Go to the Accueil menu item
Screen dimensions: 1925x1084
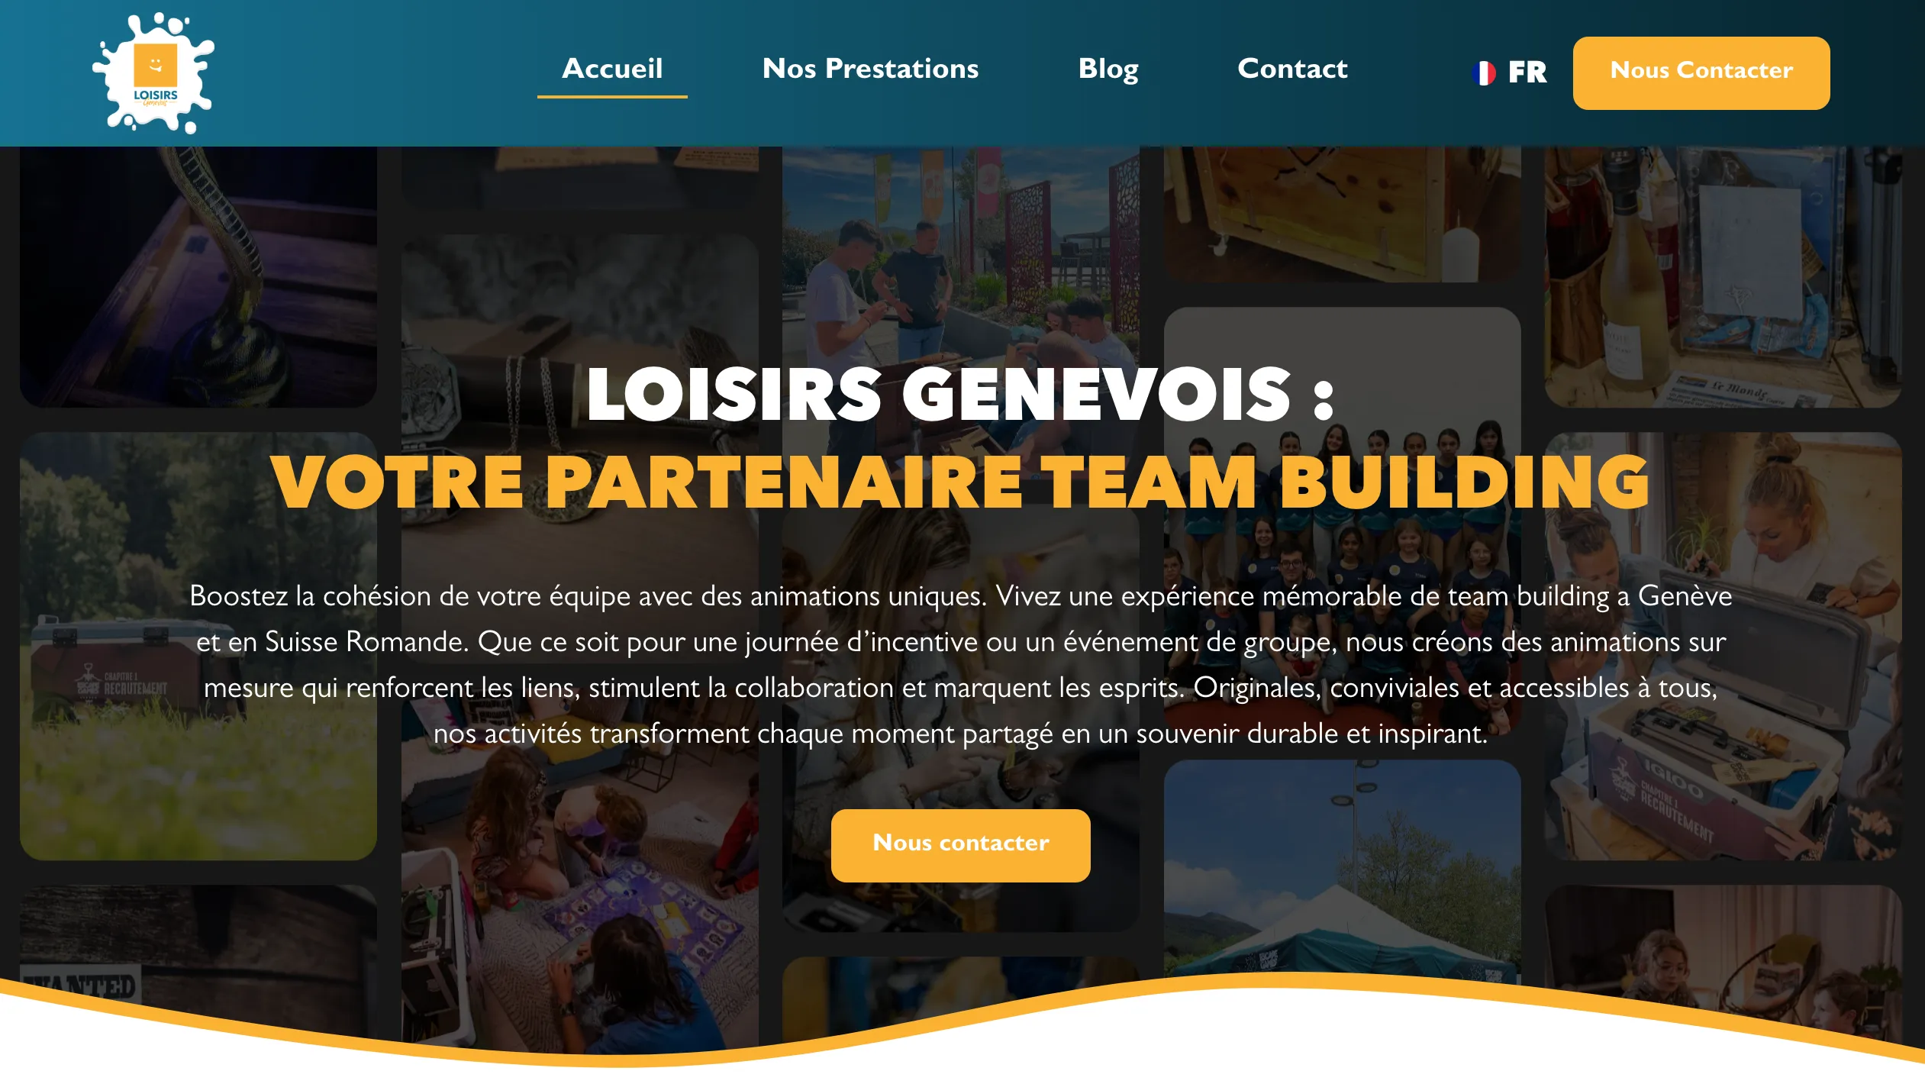pyautogui.click(x=612, y=69)
